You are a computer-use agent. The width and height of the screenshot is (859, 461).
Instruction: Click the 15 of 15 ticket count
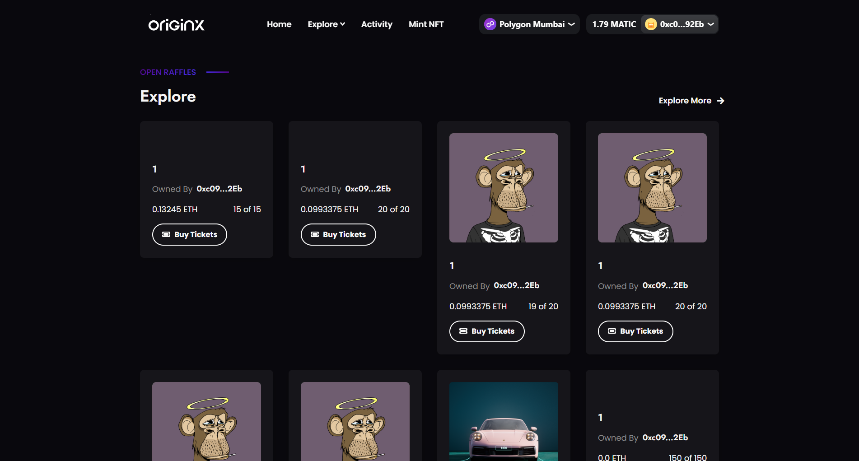247,210
